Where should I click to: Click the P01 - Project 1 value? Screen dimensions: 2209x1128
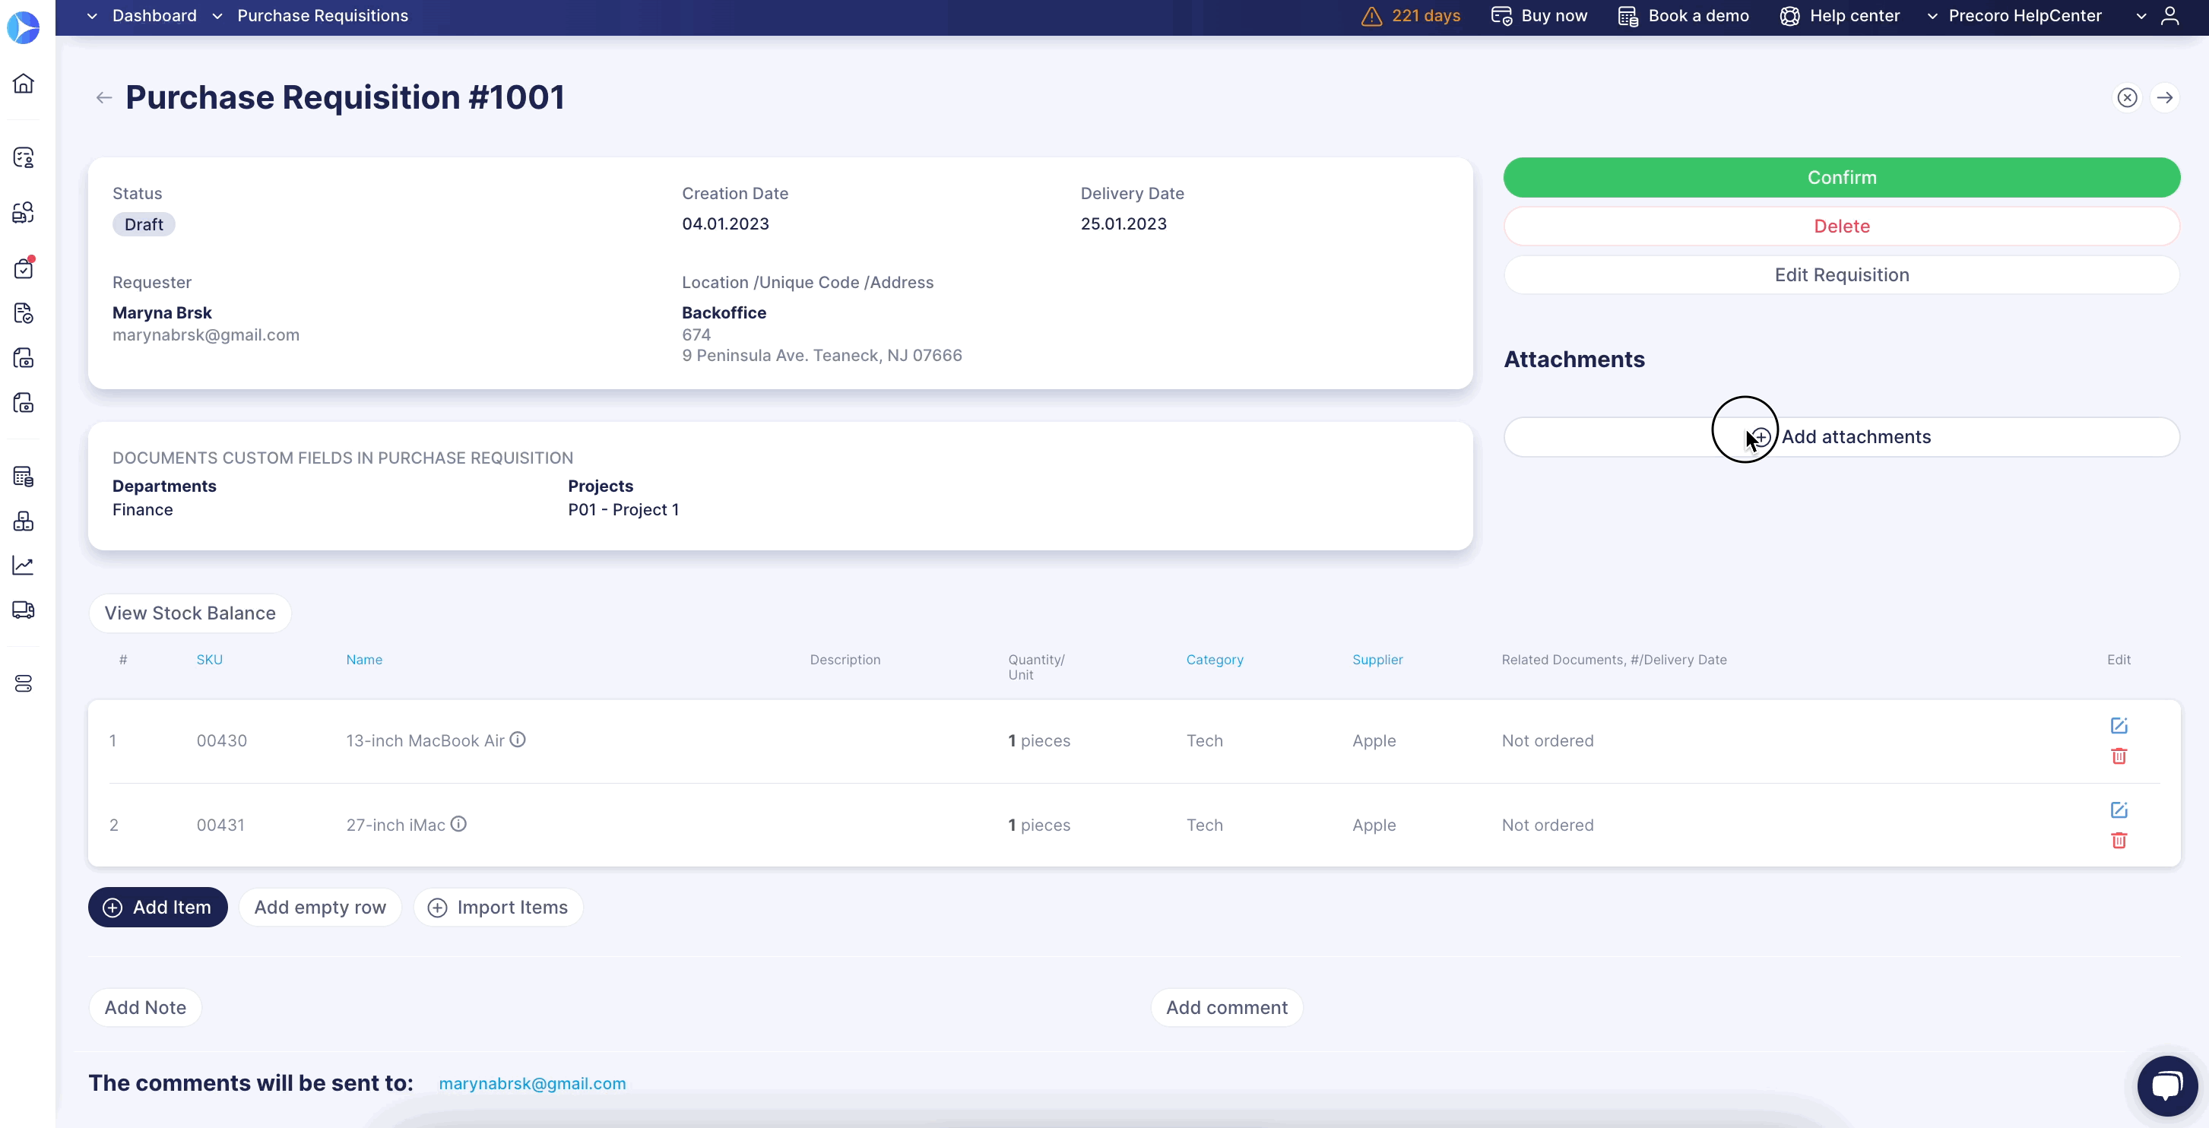click(x=623, y=510)
